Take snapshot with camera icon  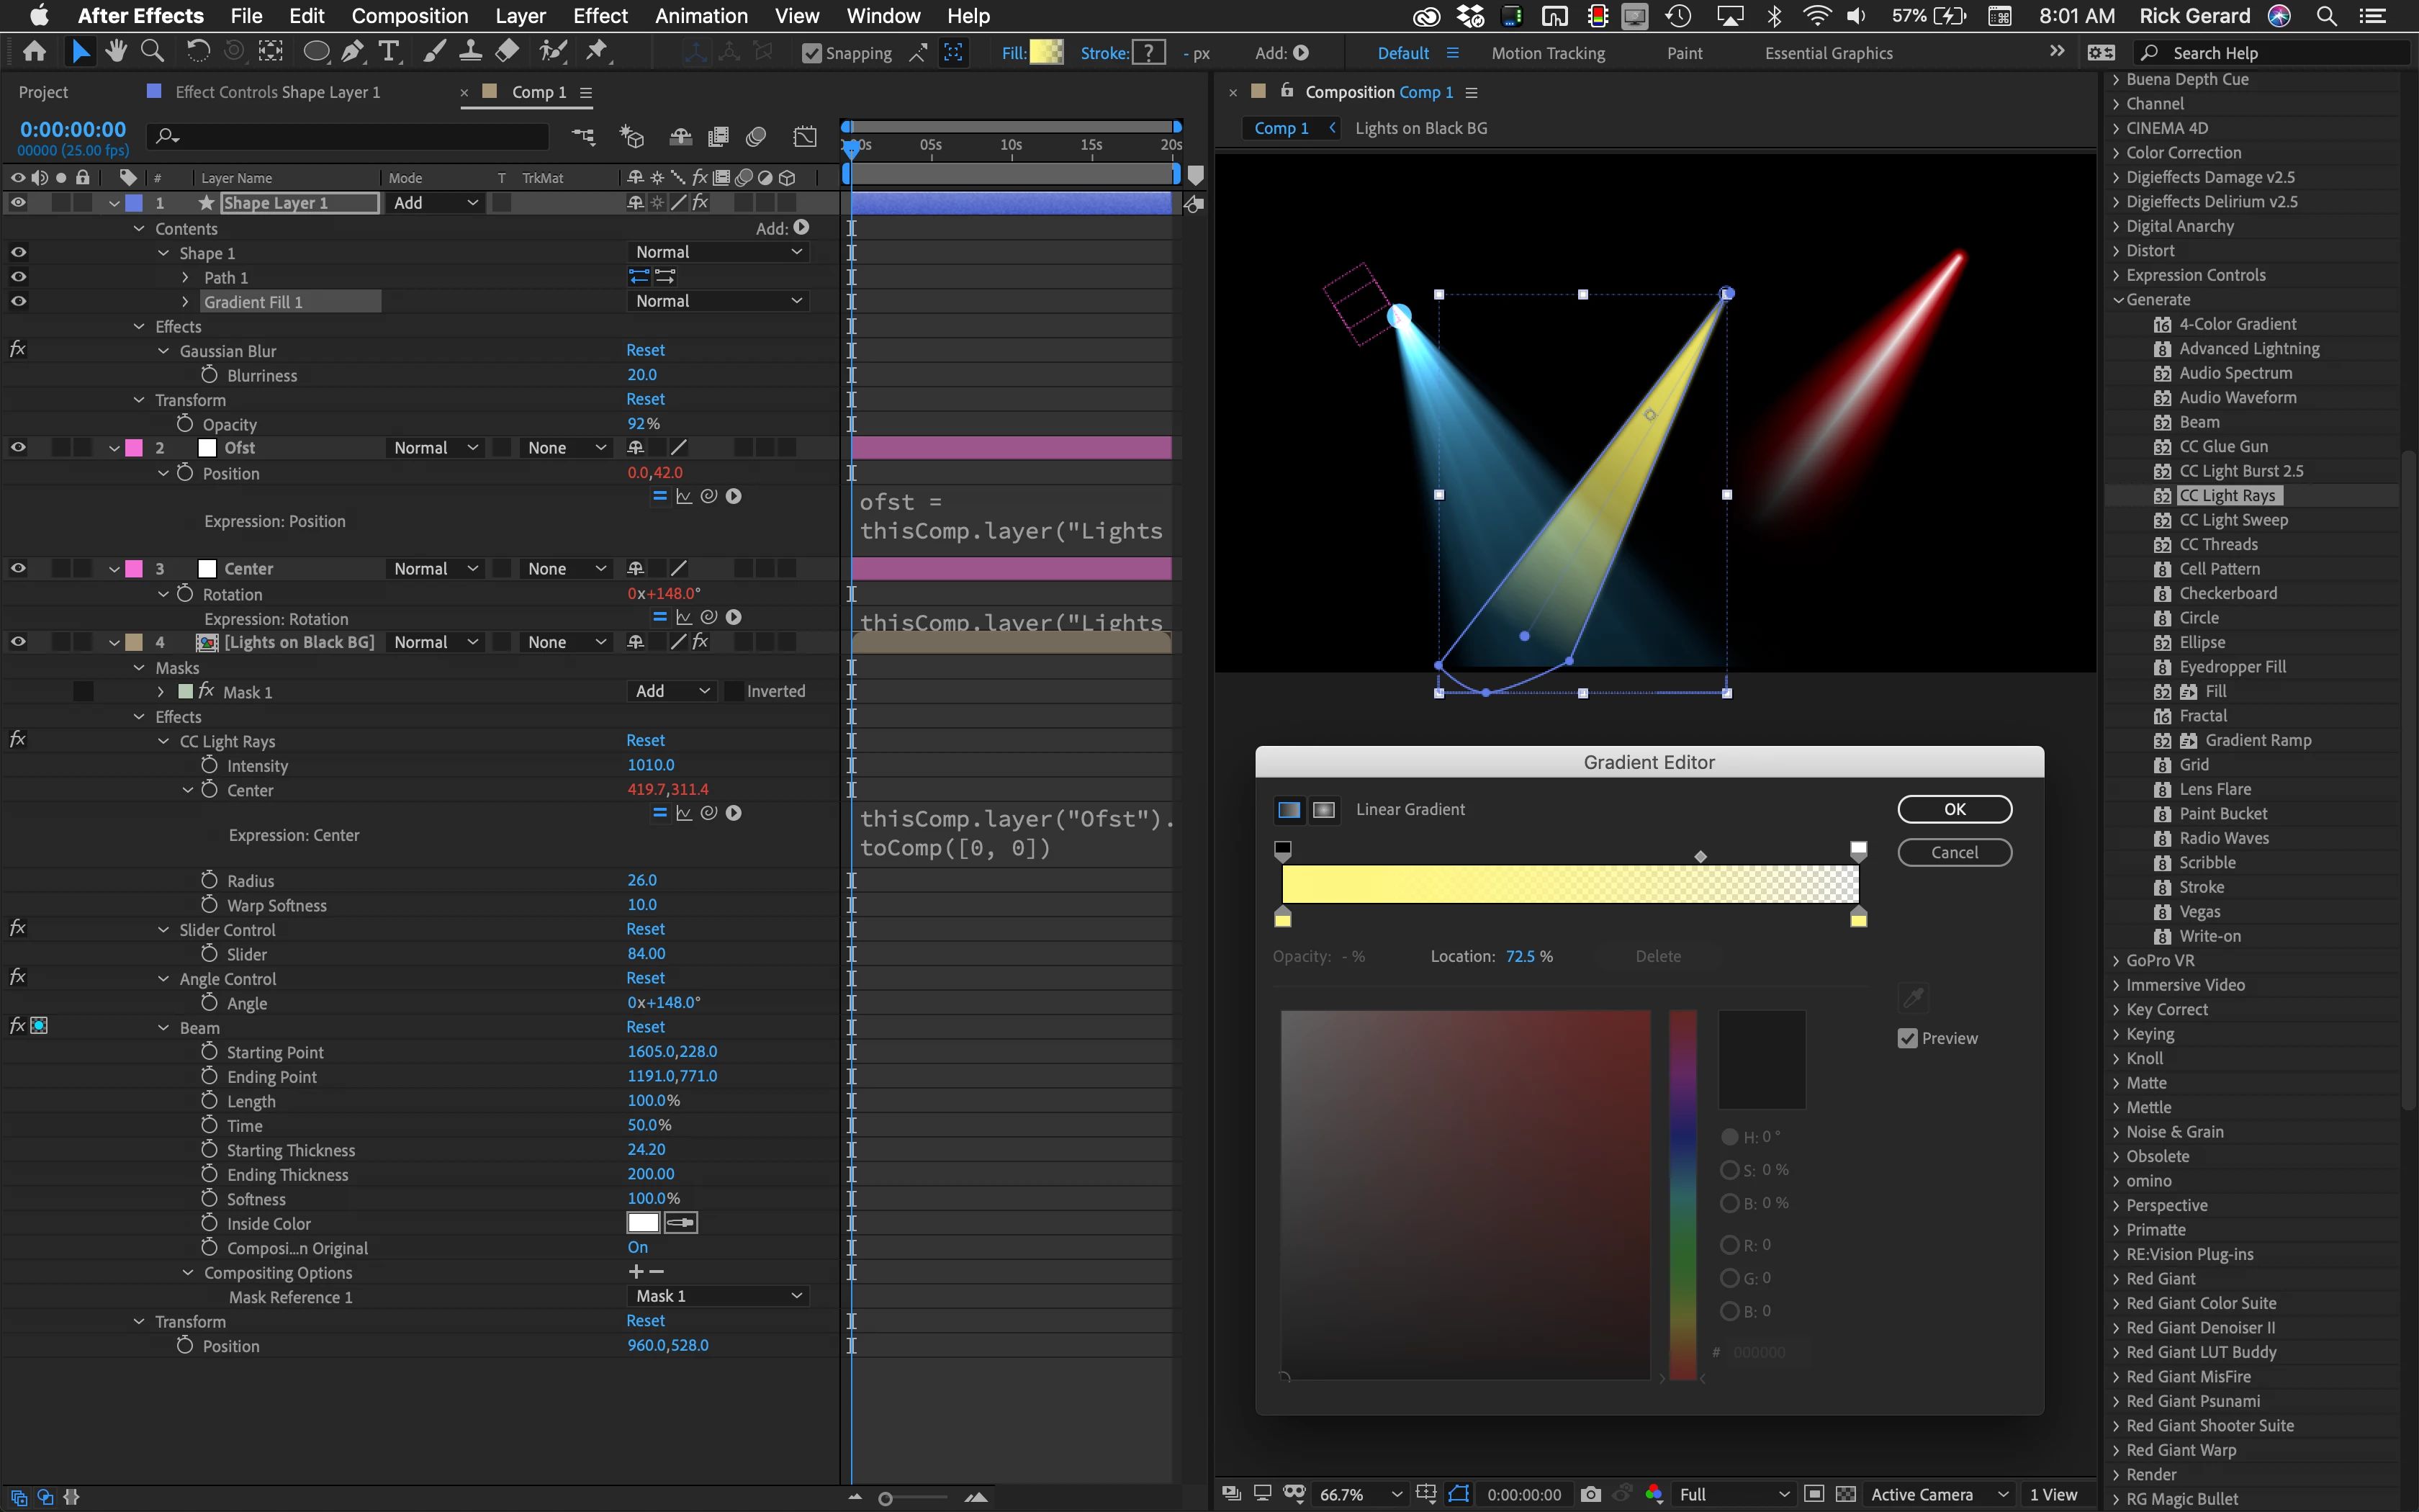point(1590,1494)
